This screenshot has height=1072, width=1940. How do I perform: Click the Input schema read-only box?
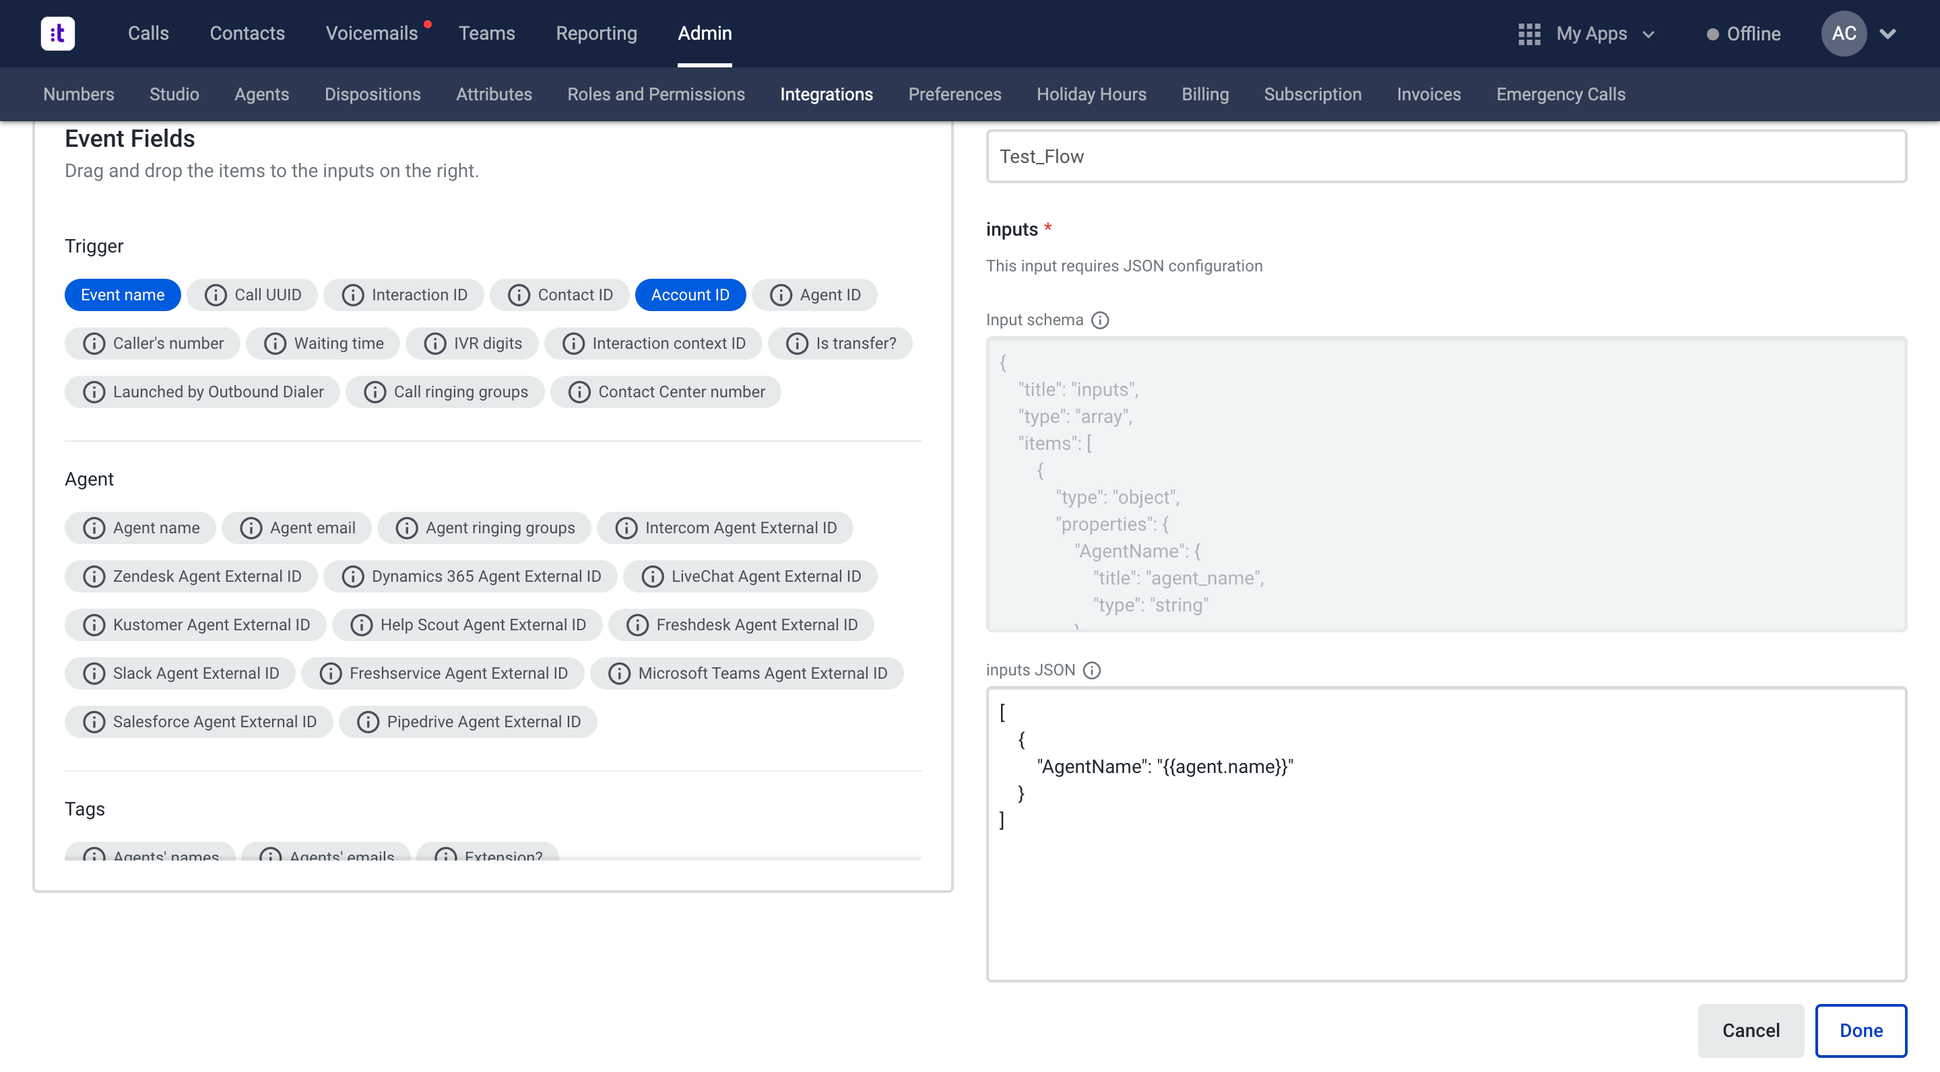pos(1446,484)
